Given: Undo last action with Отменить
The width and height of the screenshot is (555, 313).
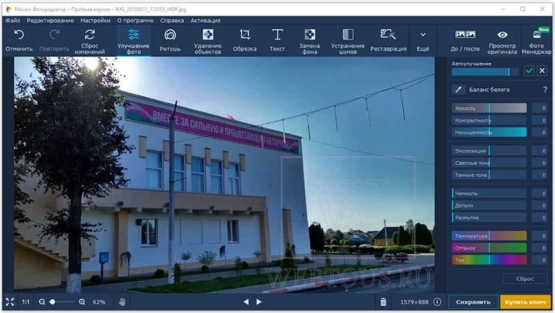Looking at the screenshot, I should (x=19, y=41).
